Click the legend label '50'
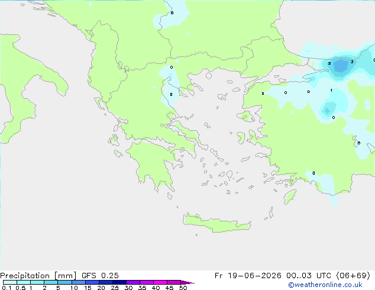 [x=183, y=288]
